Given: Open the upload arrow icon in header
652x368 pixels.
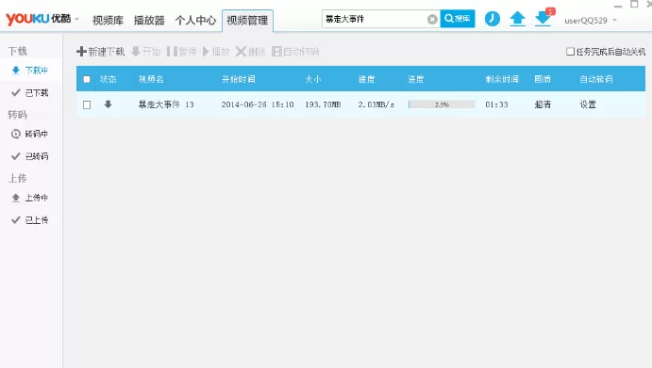Looking at the screenshot, I should pos(517,19).
